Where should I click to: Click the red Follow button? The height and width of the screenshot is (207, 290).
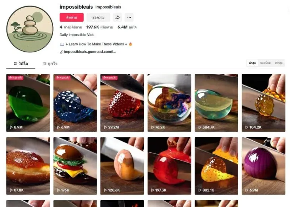coord(72,17)
